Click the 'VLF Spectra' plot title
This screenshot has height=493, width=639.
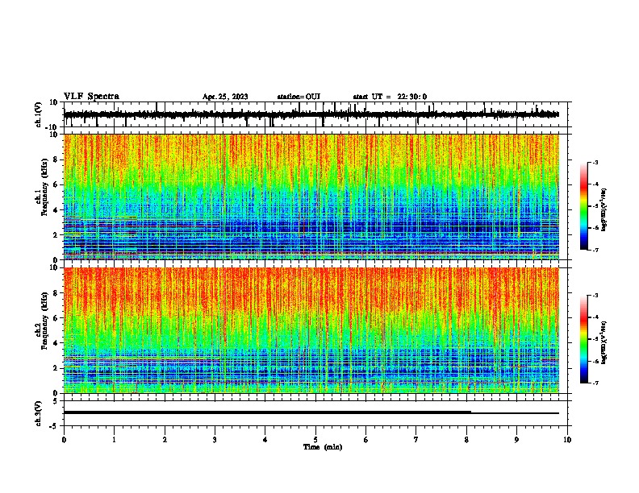(91, 97)
